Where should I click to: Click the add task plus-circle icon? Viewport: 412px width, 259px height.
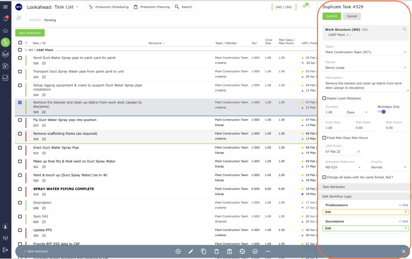(x=178, y=251)
